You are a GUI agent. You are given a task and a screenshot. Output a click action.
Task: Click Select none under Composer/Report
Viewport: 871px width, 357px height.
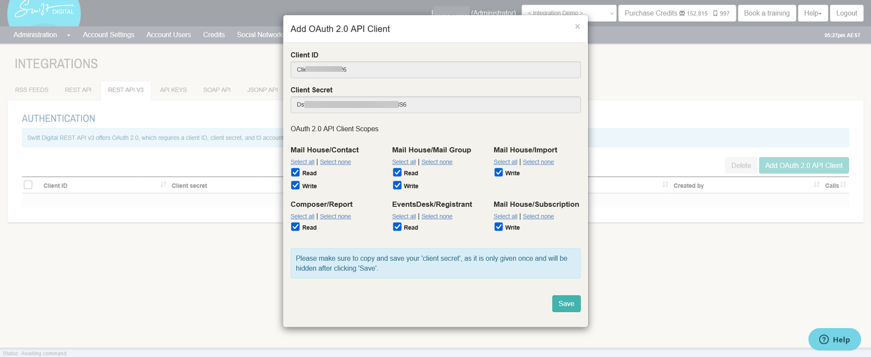click(x=336, y=216)
